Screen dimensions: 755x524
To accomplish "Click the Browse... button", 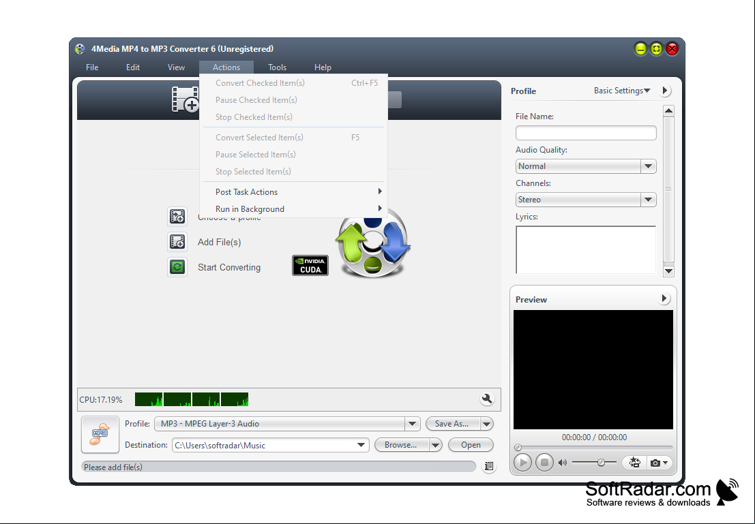I will tap(401, 445).
